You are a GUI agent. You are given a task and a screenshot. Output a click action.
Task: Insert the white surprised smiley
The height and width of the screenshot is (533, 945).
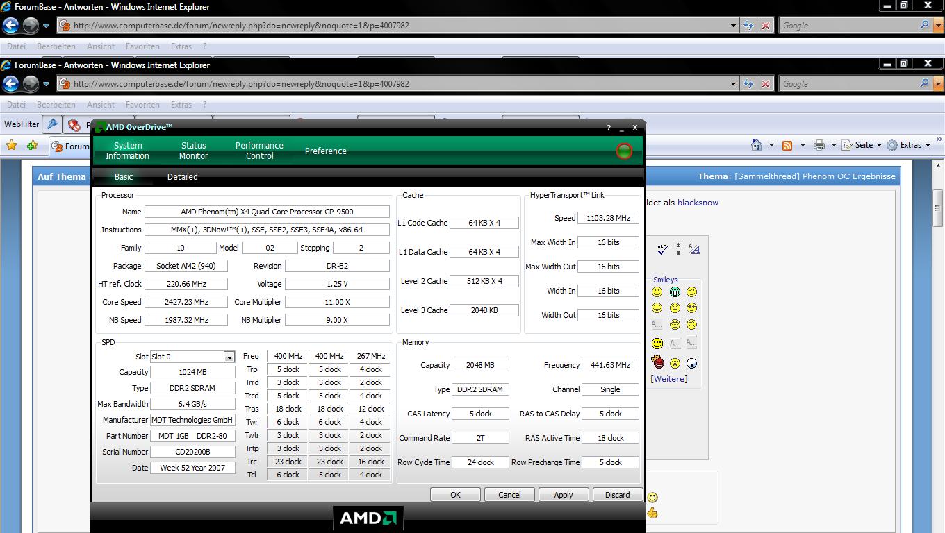coord(691,363)
